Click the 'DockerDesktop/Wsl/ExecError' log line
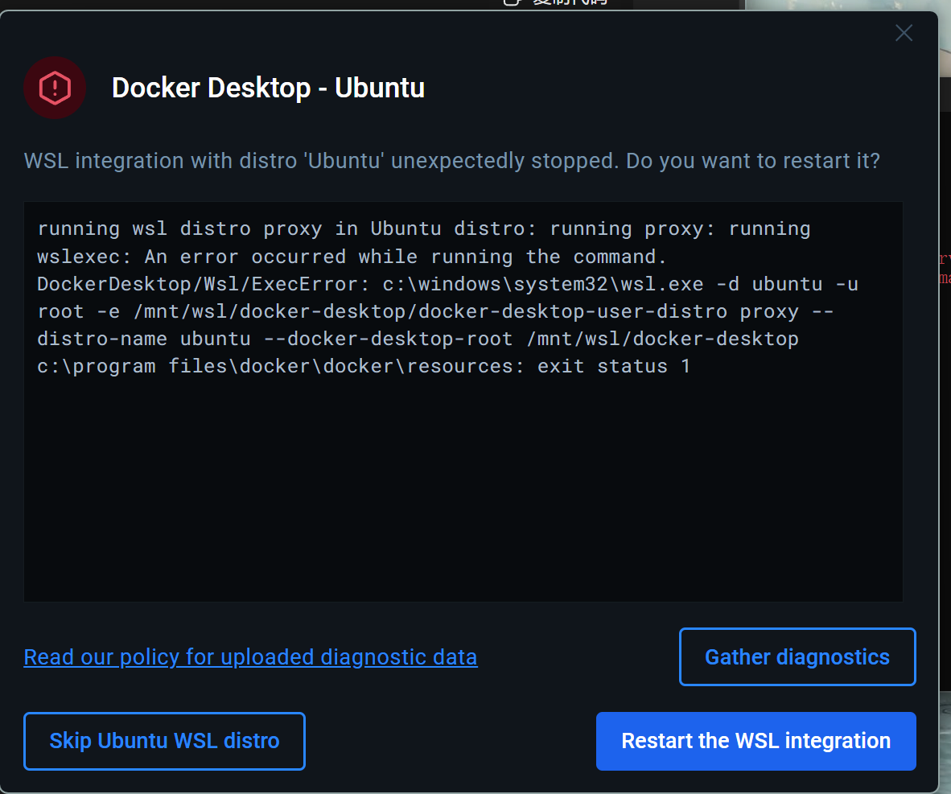This screenshot has width=951, height=794. pyautogui.click(x=447, y=284)
